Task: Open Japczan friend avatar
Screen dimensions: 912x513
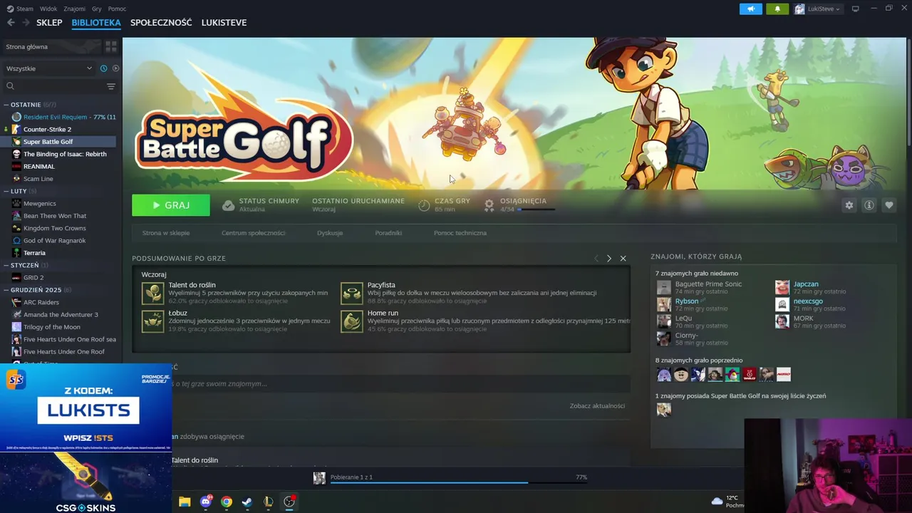Action: pos(782,287)
